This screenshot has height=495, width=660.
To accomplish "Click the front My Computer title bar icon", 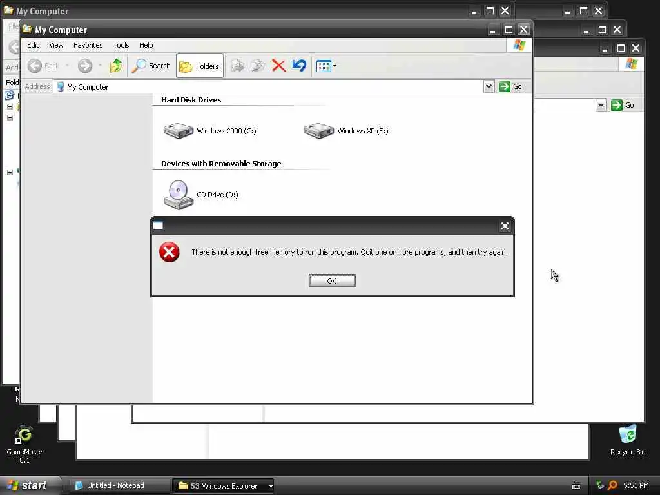I will 27,28.
